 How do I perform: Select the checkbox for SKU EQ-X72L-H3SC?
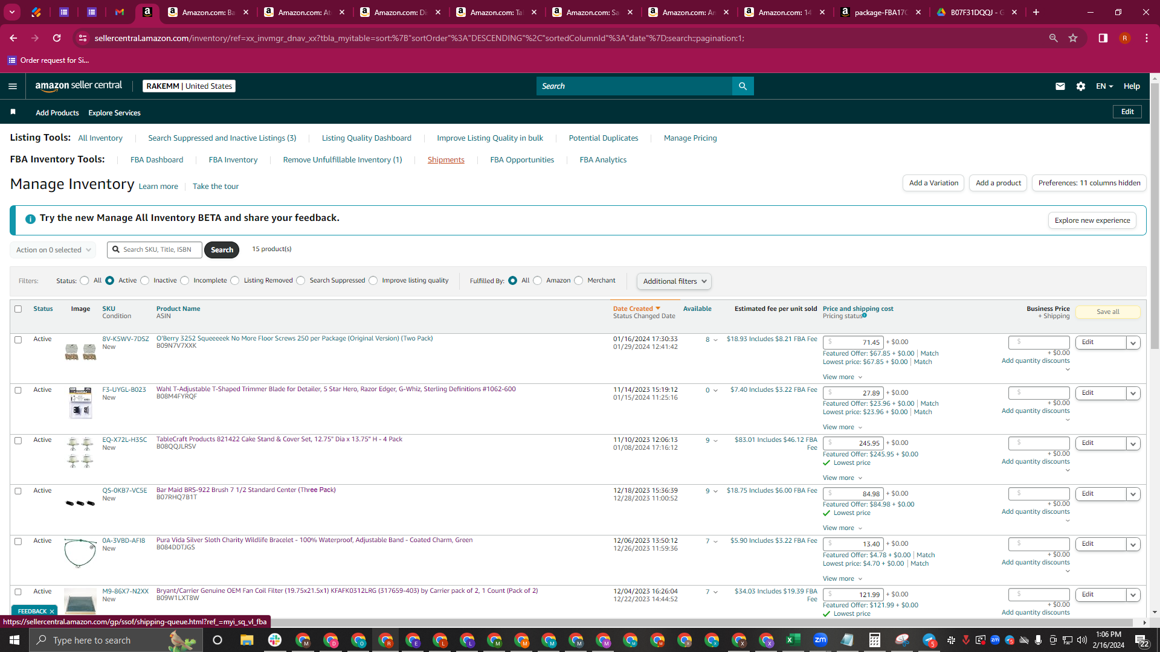tap(18, 441)
